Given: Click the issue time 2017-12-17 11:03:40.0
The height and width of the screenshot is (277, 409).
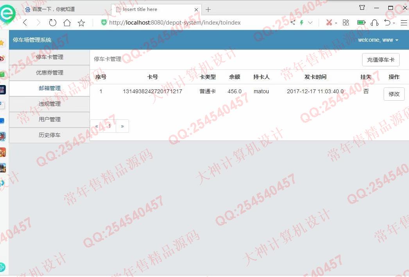Looking at the screenshot, I should coord(315,91).
